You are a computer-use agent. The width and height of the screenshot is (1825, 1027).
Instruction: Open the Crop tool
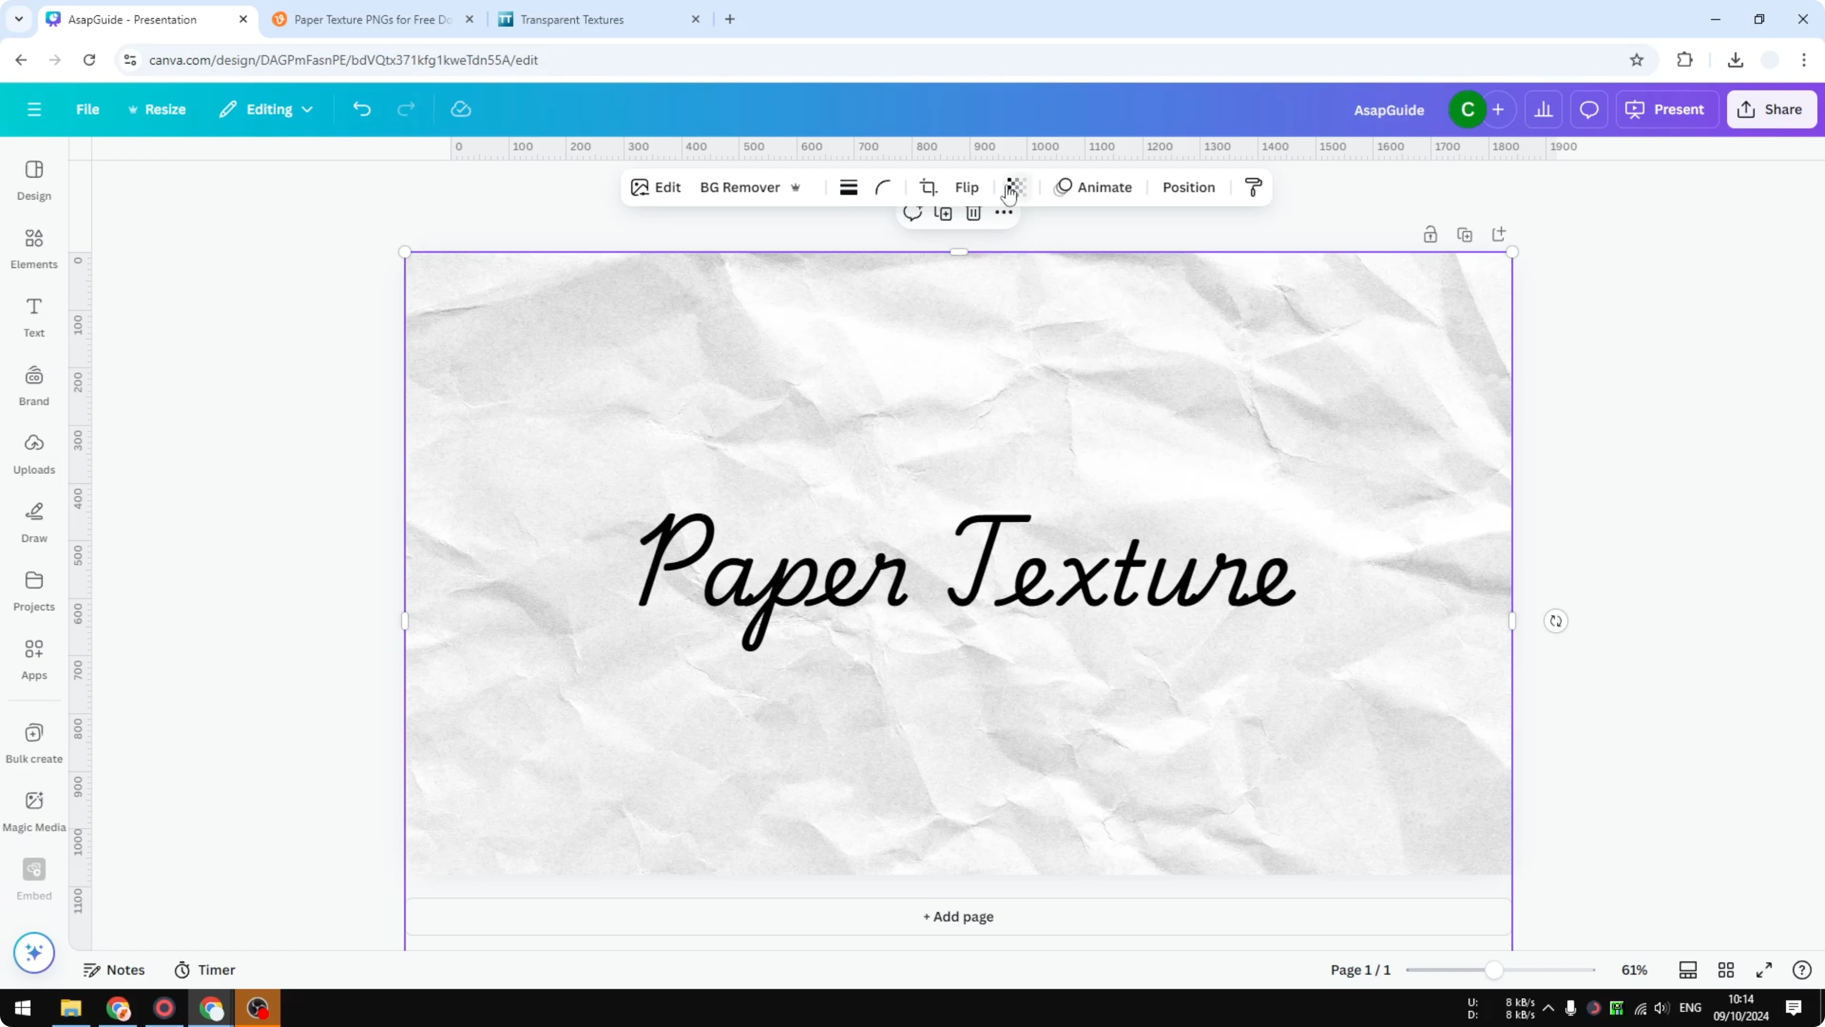click(928, 187)
